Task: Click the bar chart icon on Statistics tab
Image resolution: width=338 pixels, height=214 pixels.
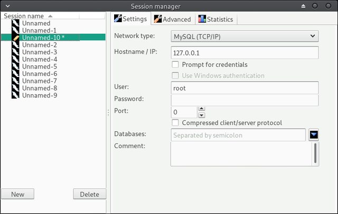Action: pyautogui.click(x=202, y=19)
